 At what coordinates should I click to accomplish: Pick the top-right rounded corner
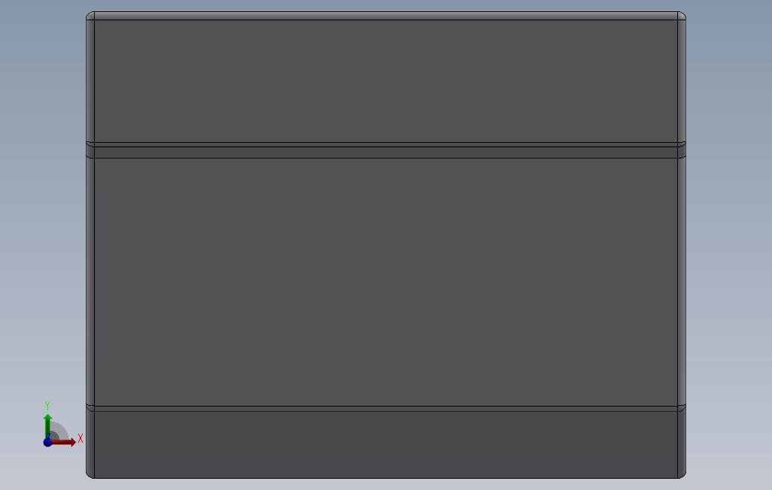click(x=682, y=16)
